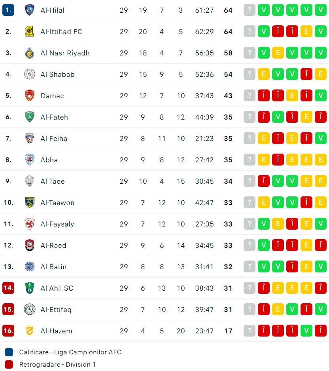Image resolution: width=329 pixels, height=371 pixels.
Task: Click the Al Nasr Riyadh crest
Action: click(x=30, y=53)
